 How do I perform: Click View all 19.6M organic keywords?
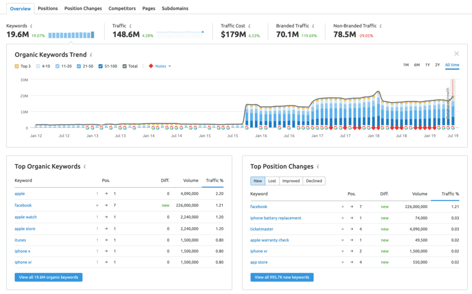click(x=49, y=277)
